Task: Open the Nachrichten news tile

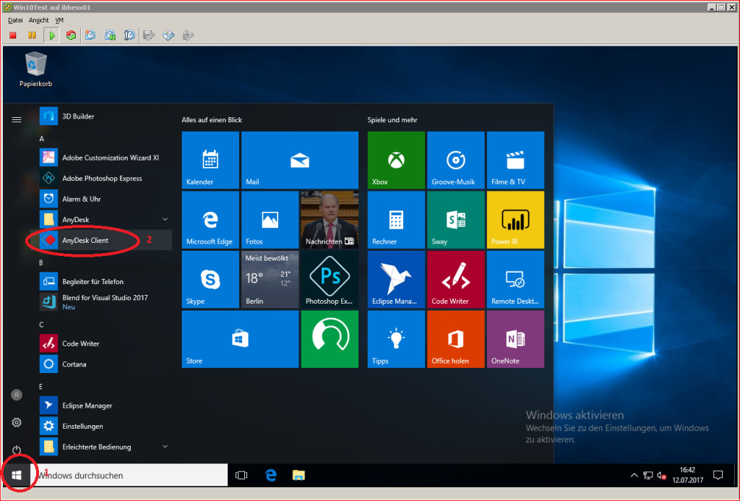Action: click(x=330, y=220)
